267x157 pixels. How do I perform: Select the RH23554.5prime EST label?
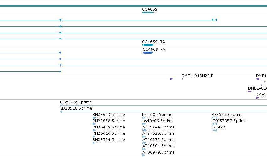pos(109,140)
